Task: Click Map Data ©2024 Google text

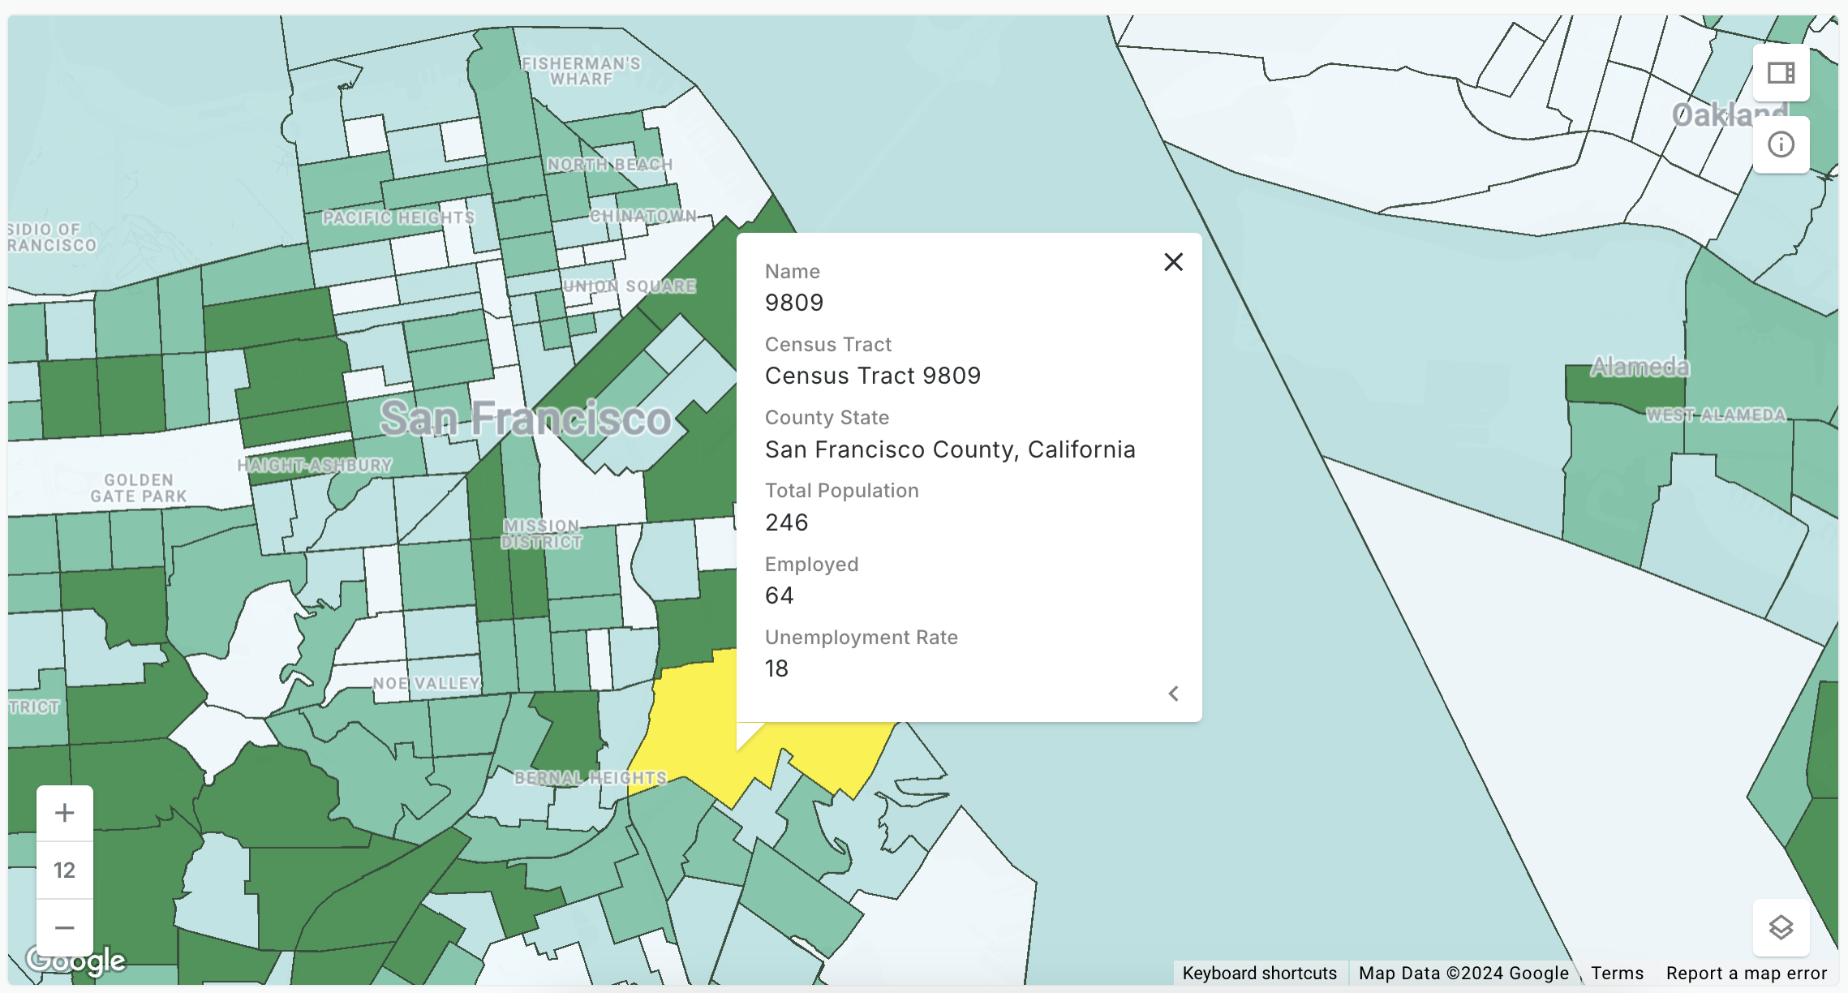Action: 1463,973
